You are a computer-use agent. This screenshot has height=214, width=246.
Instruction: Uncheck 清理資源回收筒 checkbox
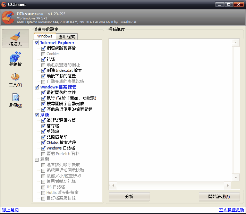pos(43,120)
